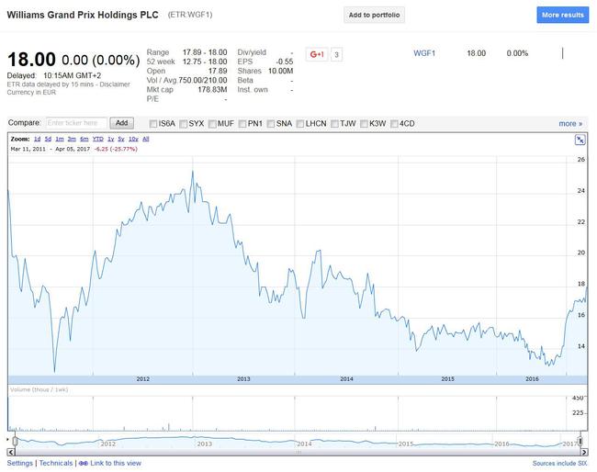The image size is (597, 472).
Task: Click the Add to portfolio button
Action: (374, 15)
